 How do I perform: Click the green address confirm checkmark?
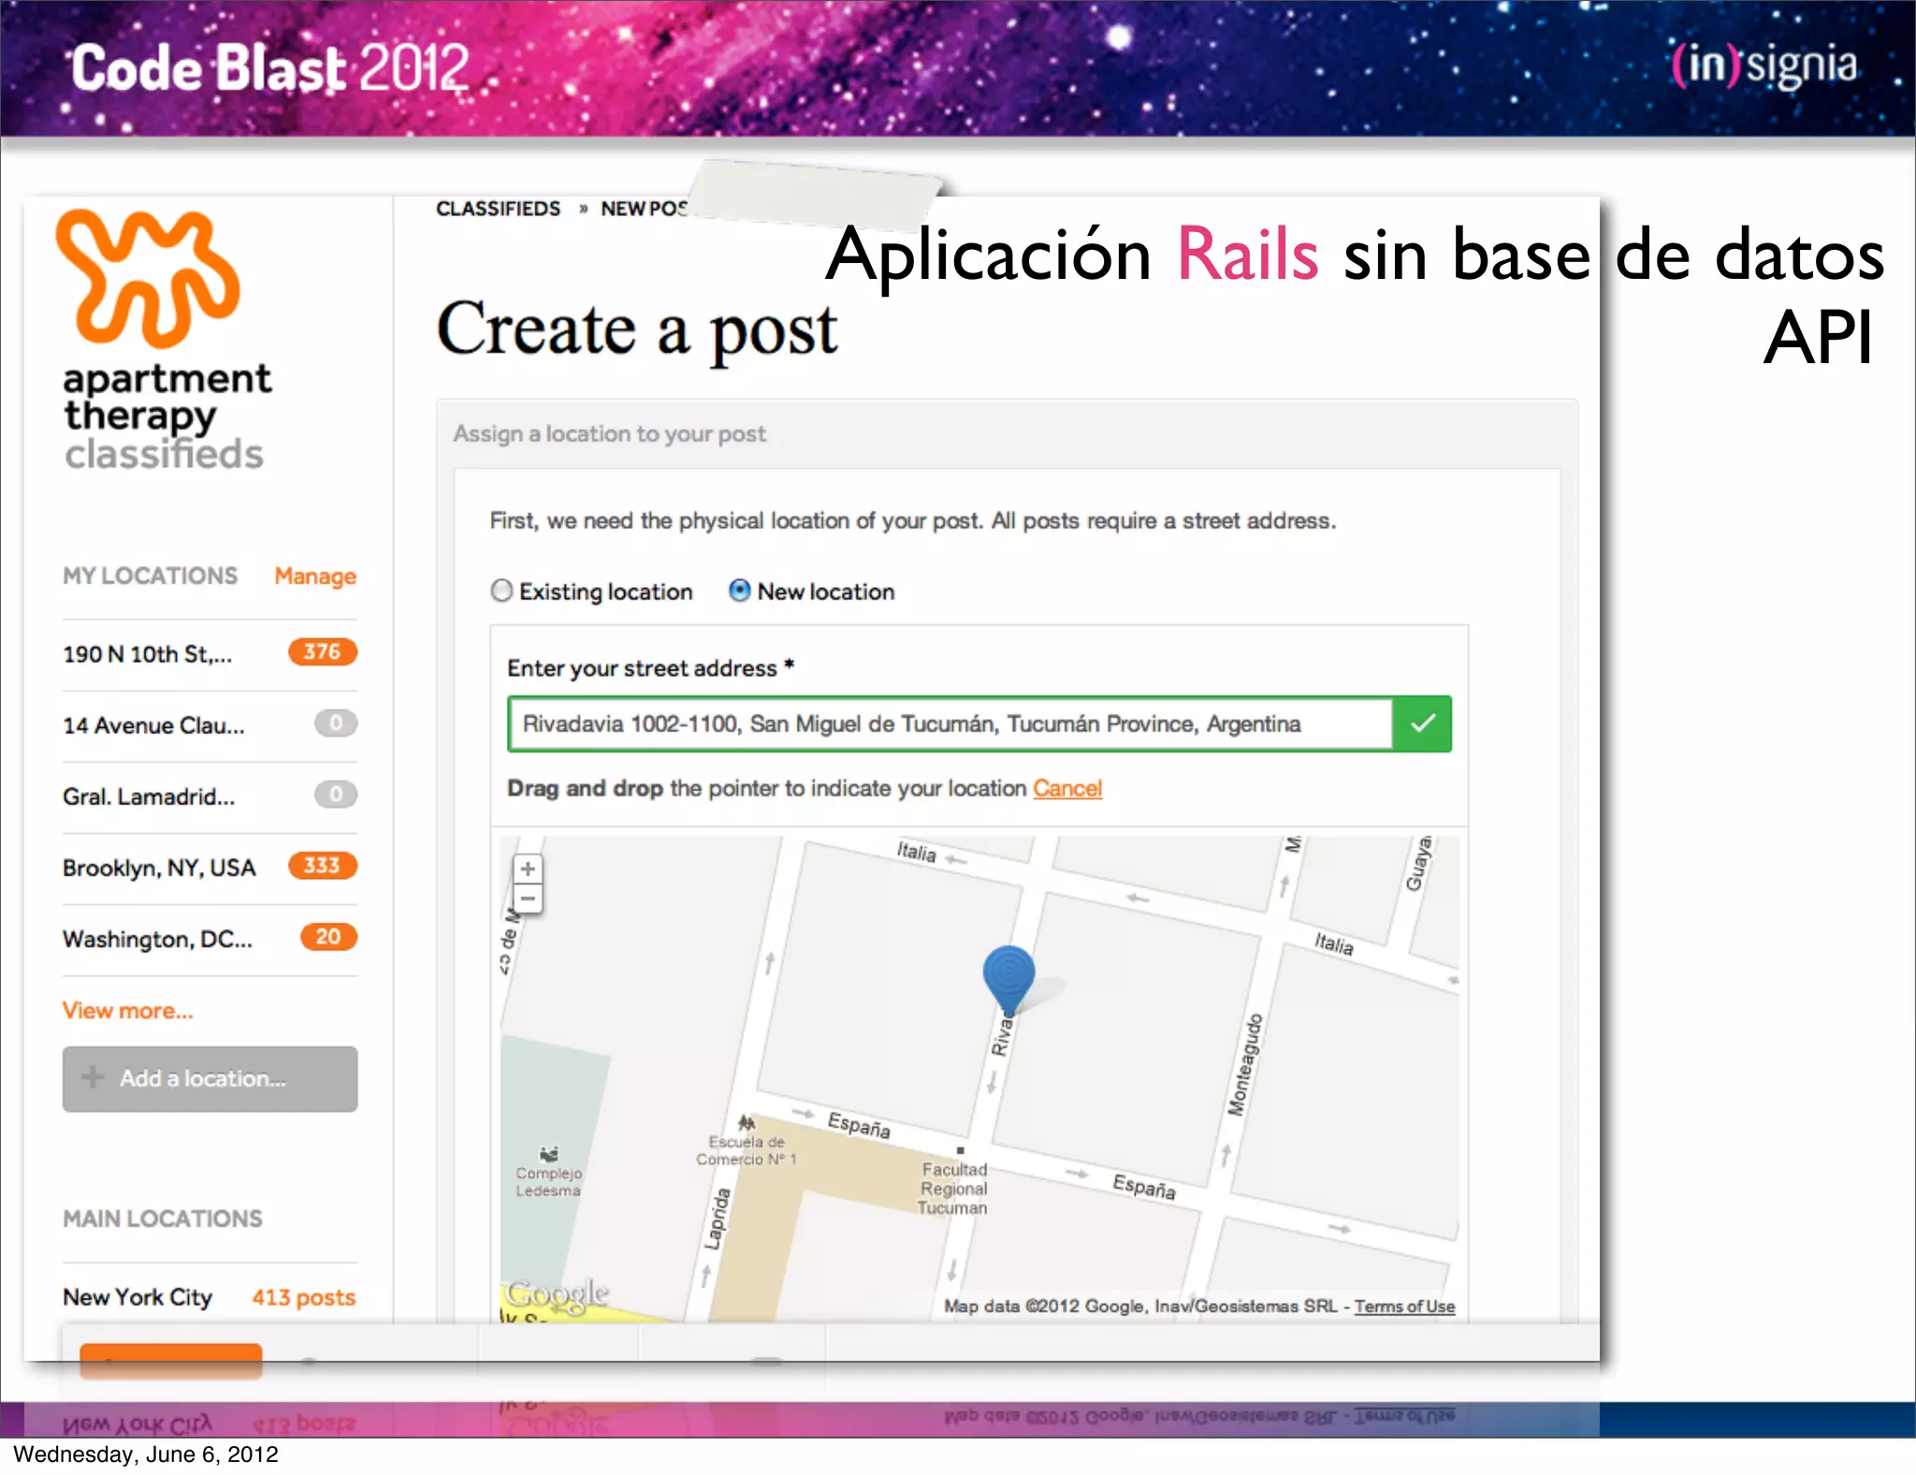(x=1422, y=723)
